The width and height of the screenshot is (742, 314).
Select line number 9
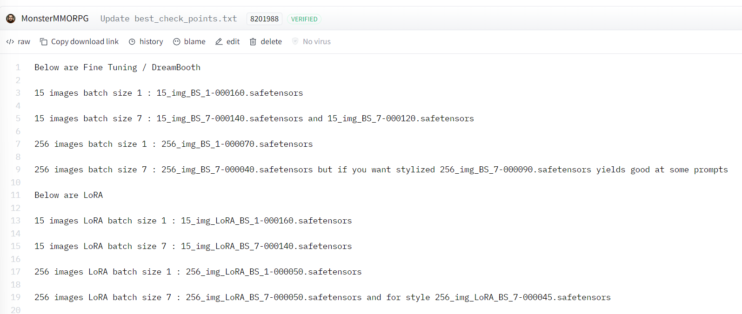[x=18, y=170]
